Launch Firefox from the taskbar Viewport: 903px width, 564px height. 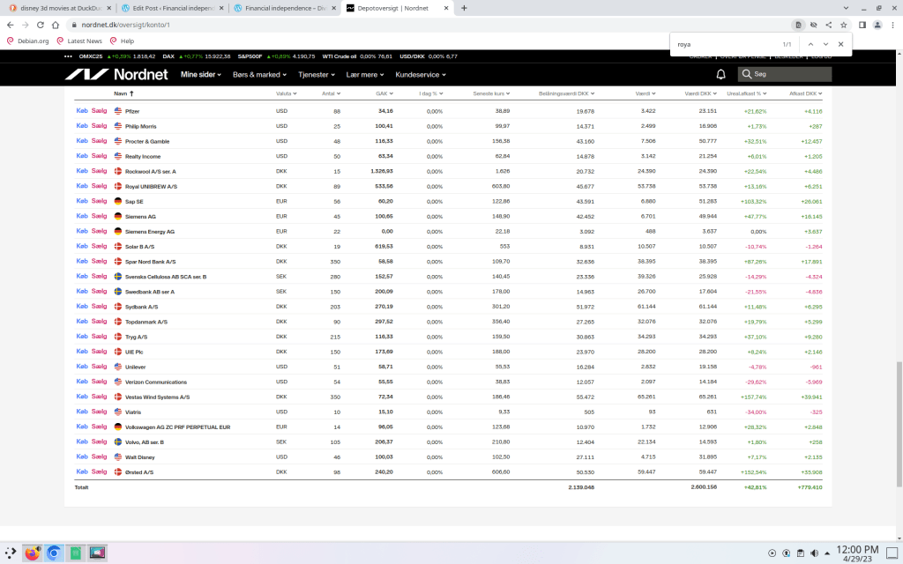[x=33, y=553]
